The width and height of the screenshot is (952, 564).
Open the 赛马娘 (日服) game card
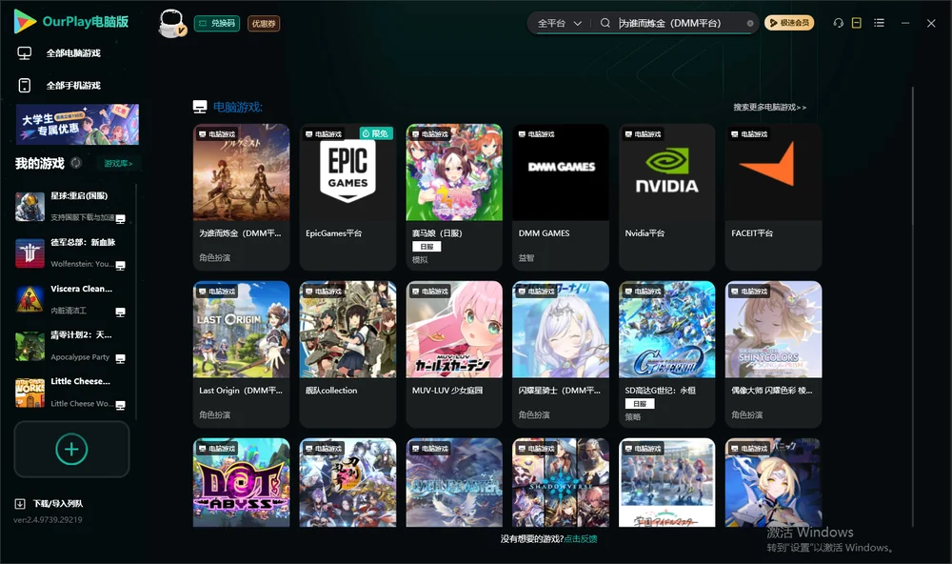point(454,197)
